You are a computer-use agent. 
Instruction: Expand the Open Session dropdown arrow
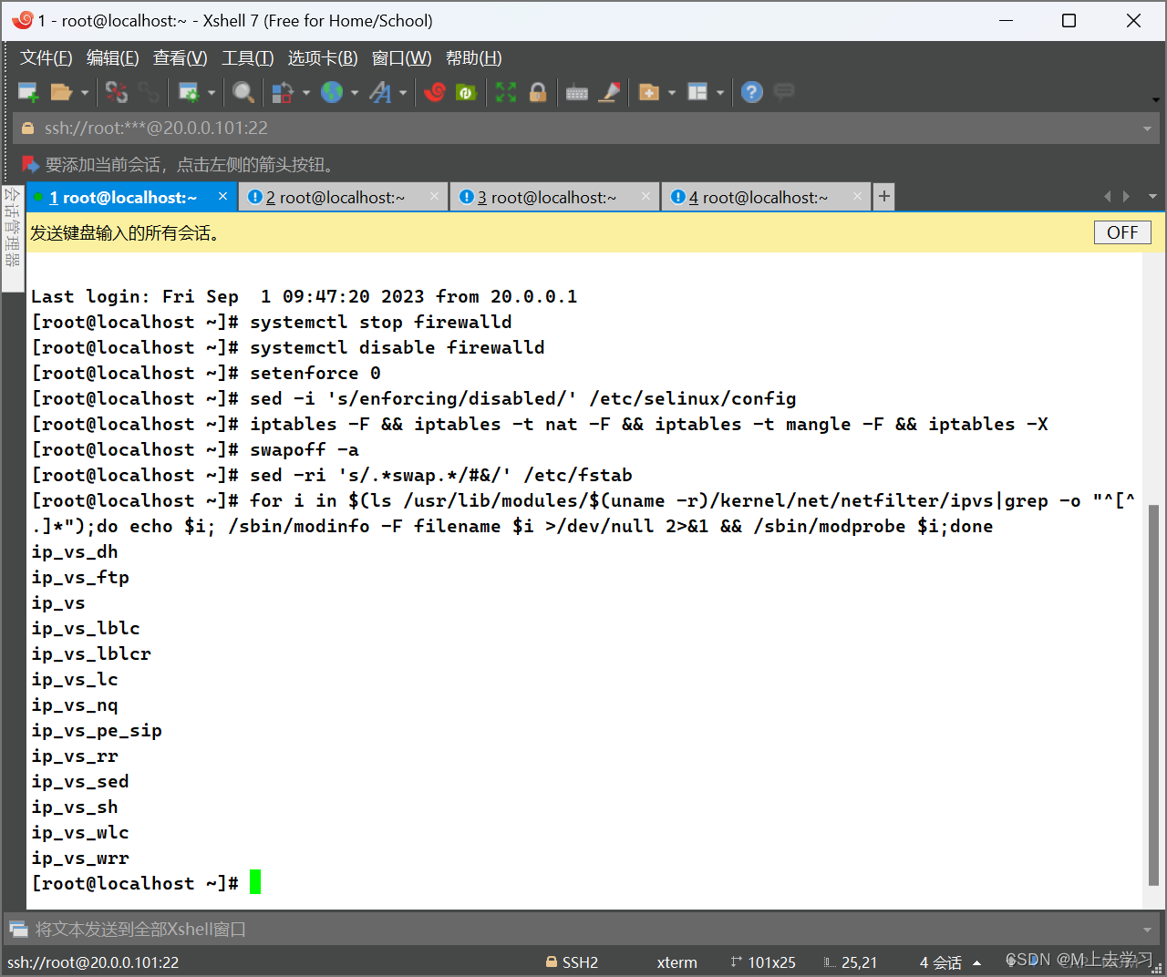(85, 93)
